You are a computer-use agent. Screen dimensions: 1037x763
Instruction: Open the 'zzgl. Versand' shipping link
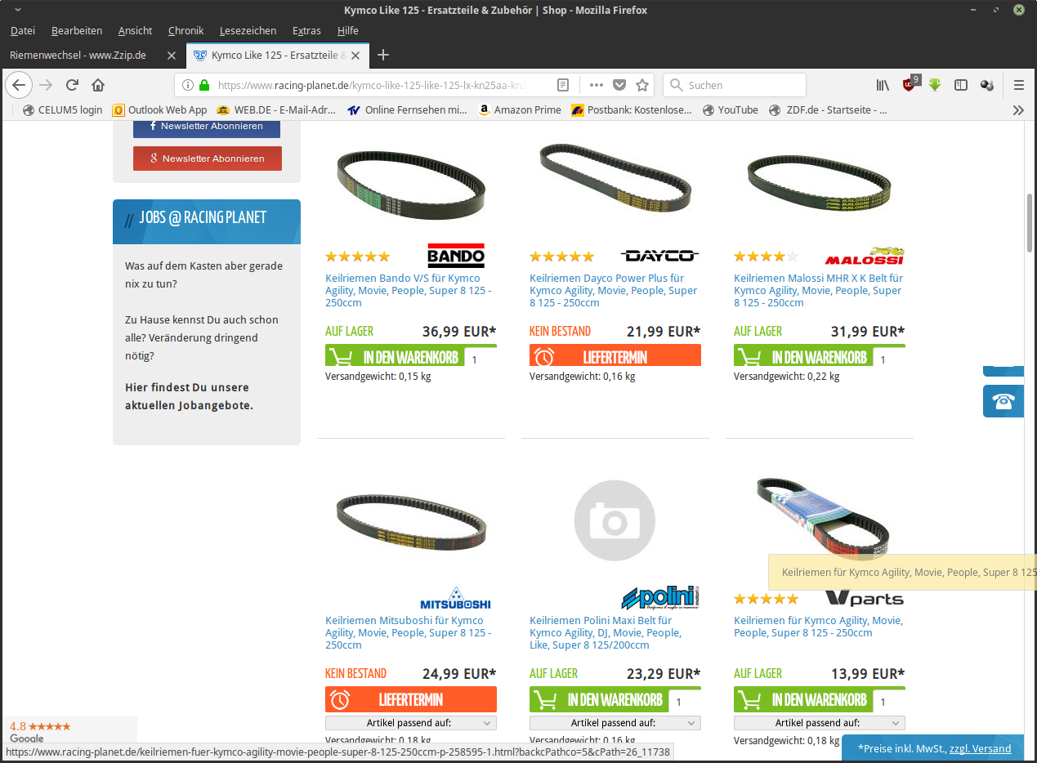click(x=980, y=748)
